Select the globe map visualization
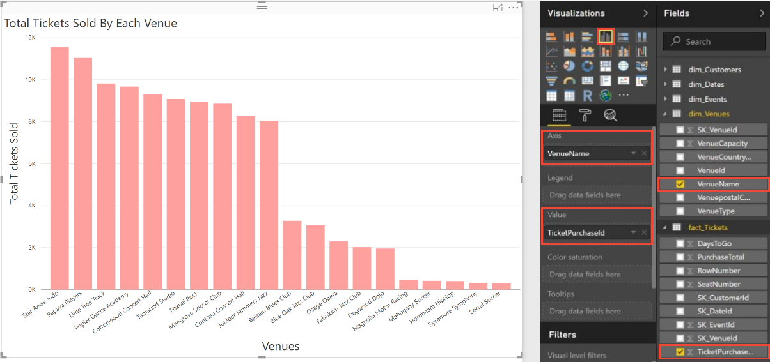The image size is (770, 362). click(x=624, y=66)
